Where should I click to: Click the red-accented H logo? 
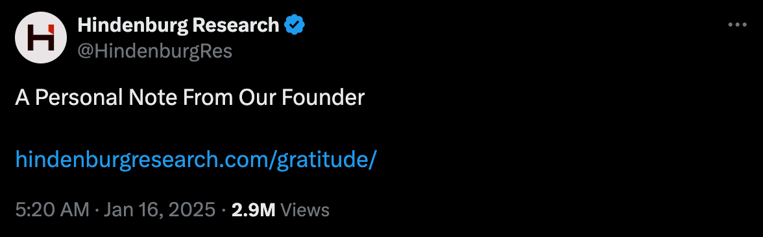click(x=40, y=38)
